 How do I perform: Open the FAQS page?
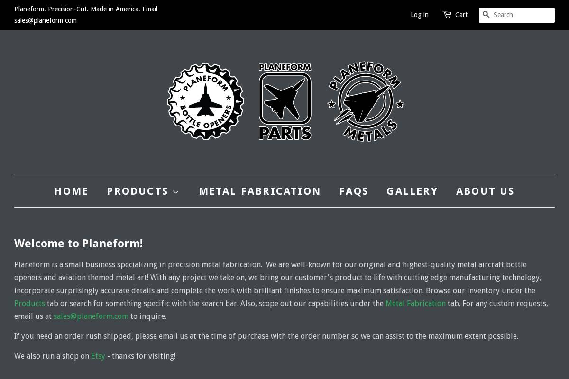click(354, 191)
